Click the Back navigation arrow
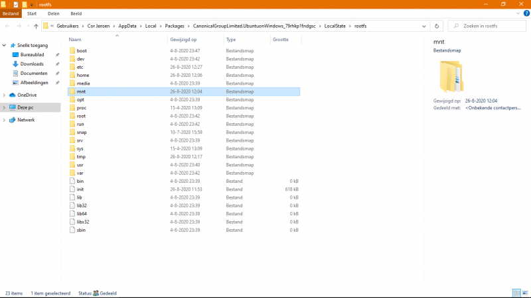 (x=7, y=26)
